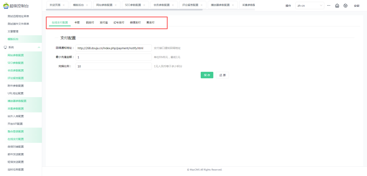Image resolution: width=367 pixels, height=176 pixels.
Task: Focus the 回调通知地址 URL input field
Action: [x=114, y=48]
